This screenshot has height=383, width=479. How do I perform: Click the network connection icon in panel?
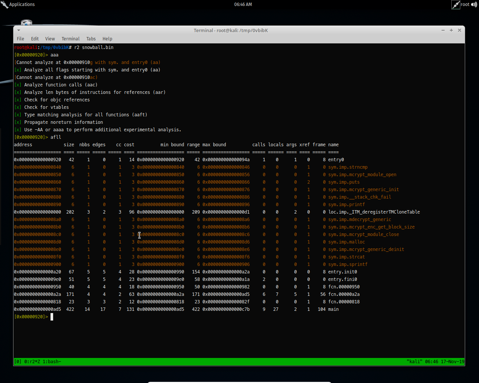point(456,4)
